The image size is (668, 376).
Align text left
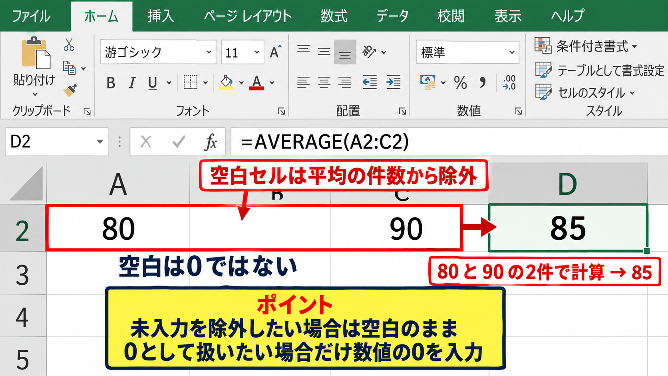tap(303, 82)
